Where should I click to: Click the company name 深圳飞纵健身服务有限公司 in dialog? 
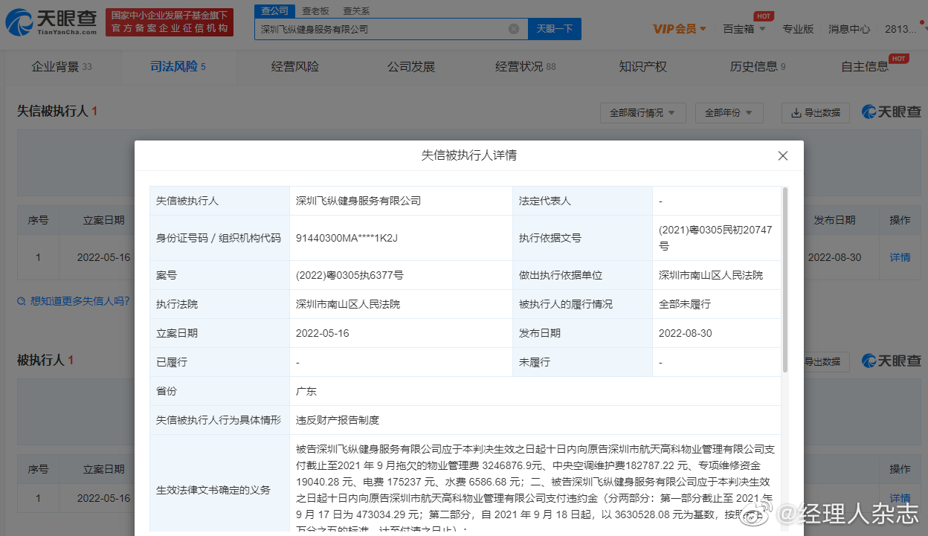[358, 201]
